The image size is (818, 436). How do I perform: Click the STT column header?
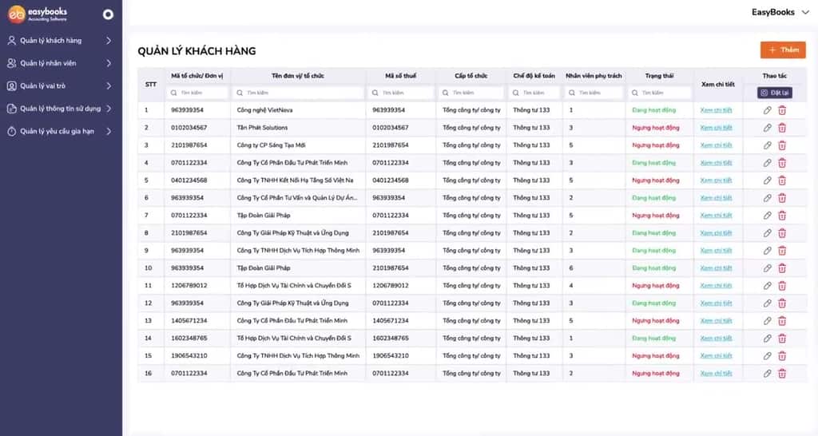pyautogui.click(x=151, y=84)
